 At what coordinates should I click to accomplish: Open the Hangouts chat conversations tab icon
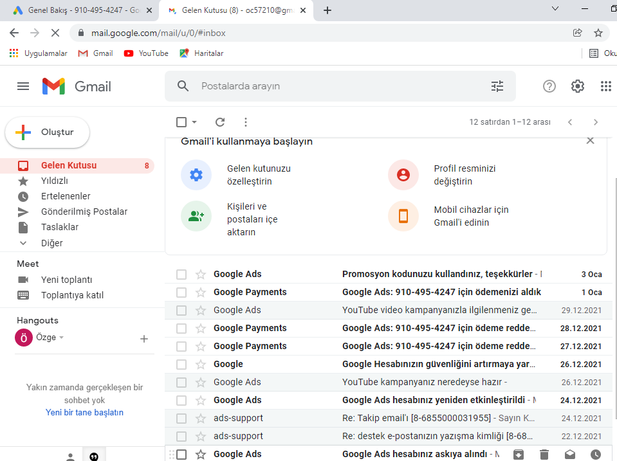point(94,456)
